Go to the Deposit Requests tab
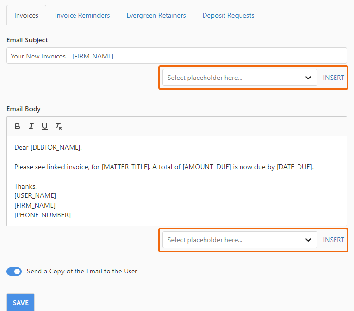 pos(228,15)
